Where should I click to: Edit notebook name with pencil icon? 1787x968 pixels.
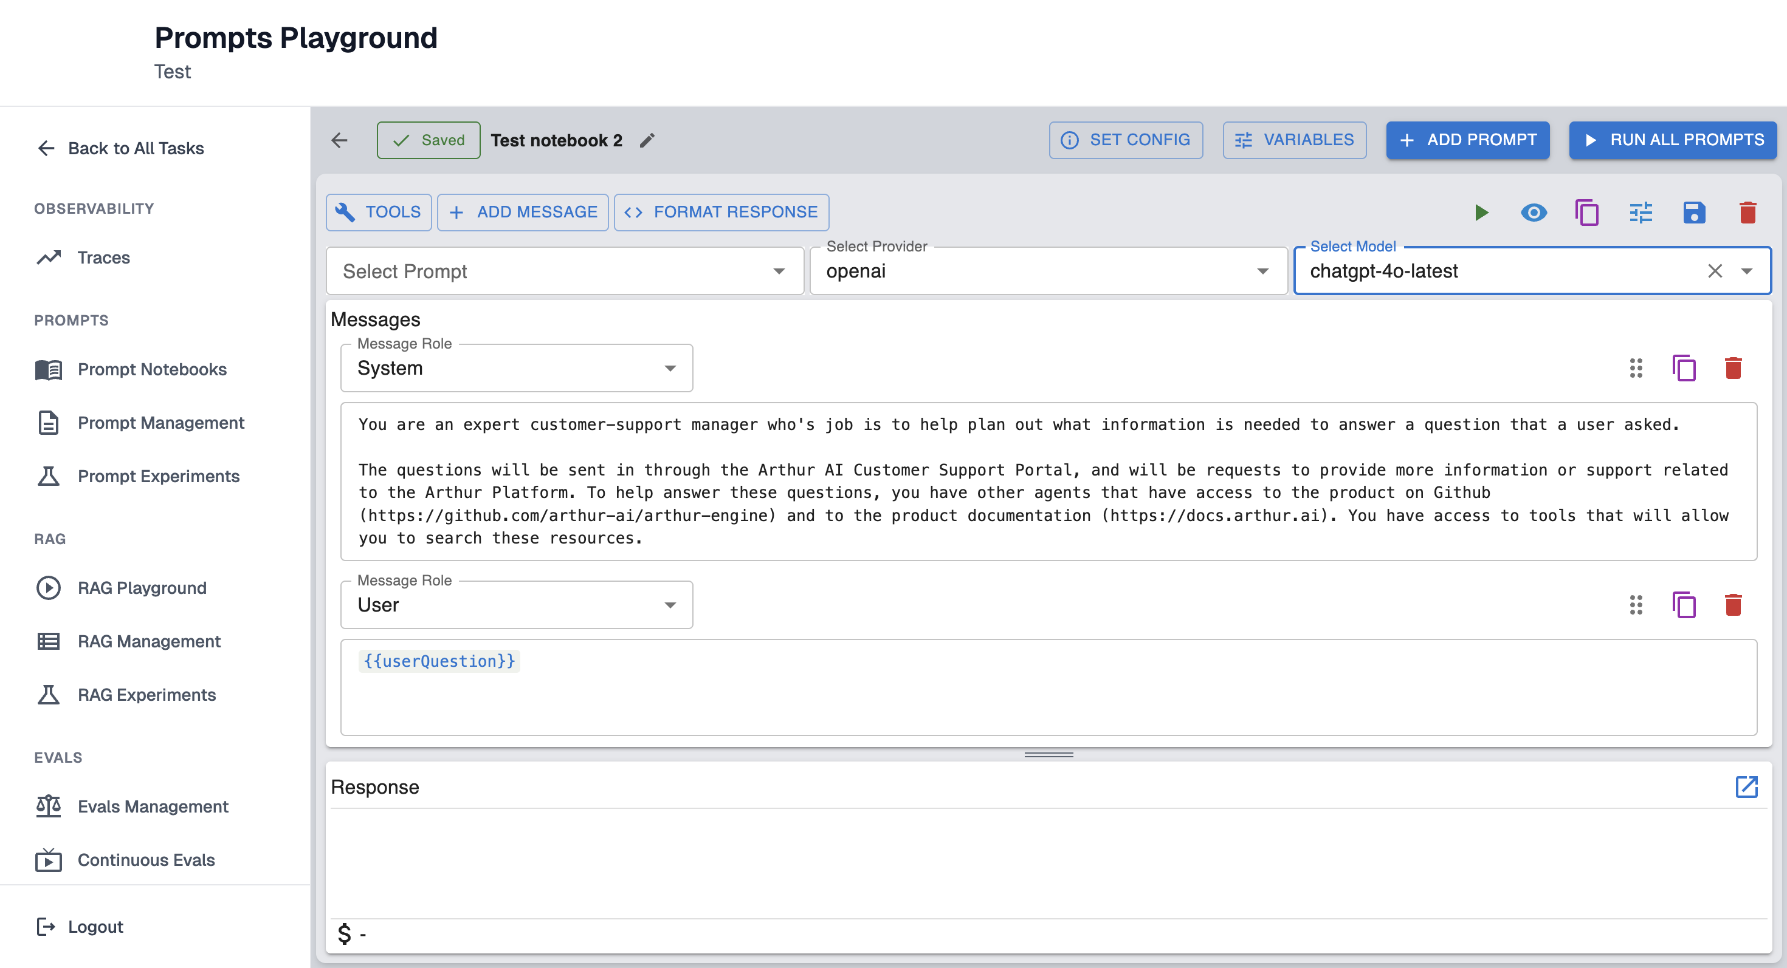647,141
